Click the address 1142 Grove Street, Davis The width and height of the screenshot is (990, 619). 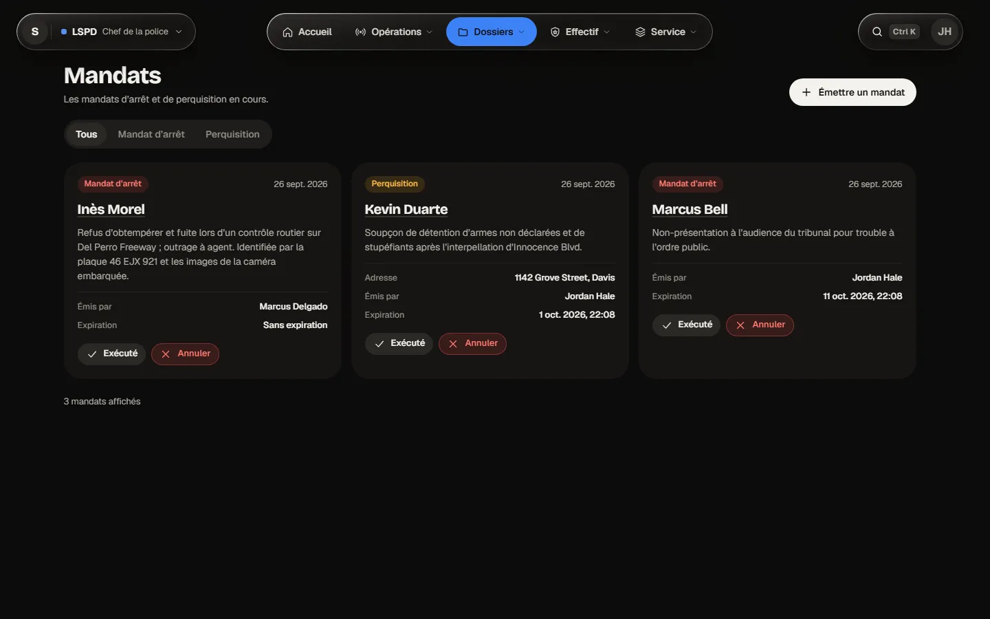click(564, 278)
